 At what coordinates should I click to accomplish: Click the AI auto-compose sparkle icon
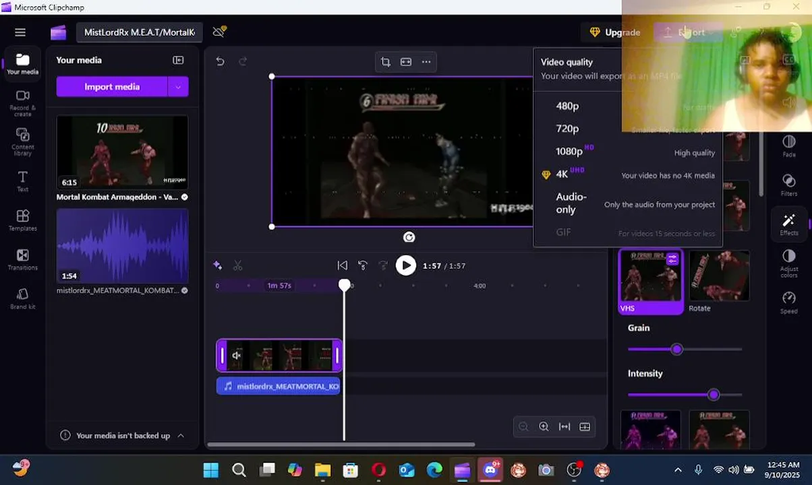[217, 265]
